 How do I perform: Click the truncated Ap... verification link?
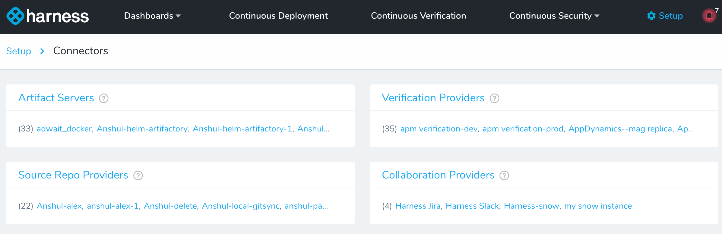686,129
